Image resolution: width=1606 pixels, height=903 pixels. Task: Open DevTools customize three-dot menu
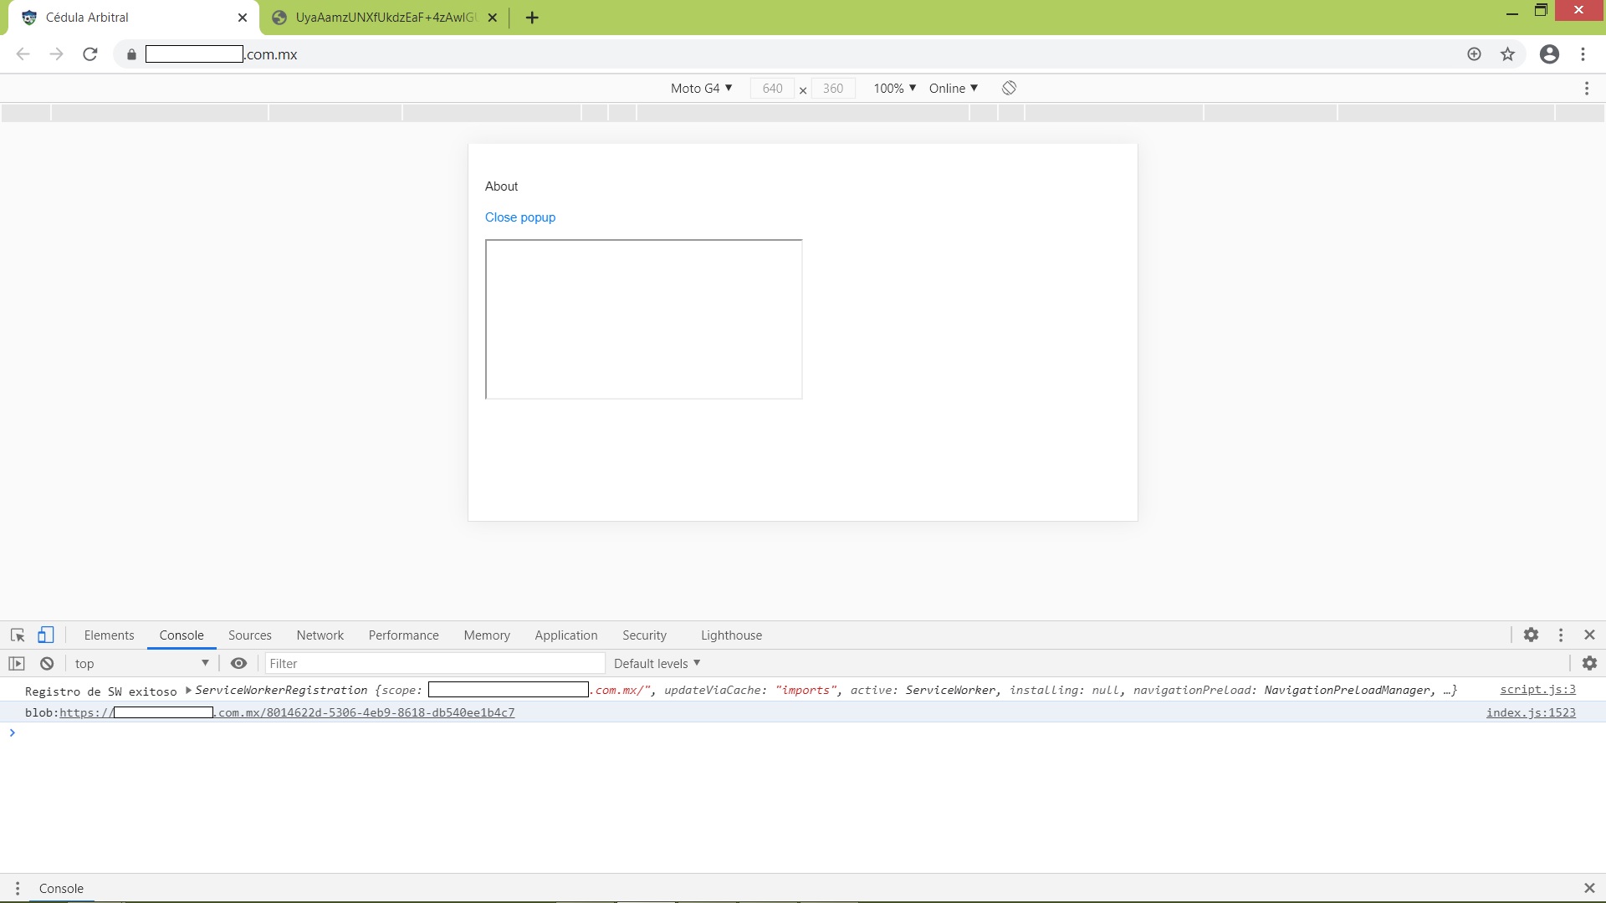coord(1560,635)
